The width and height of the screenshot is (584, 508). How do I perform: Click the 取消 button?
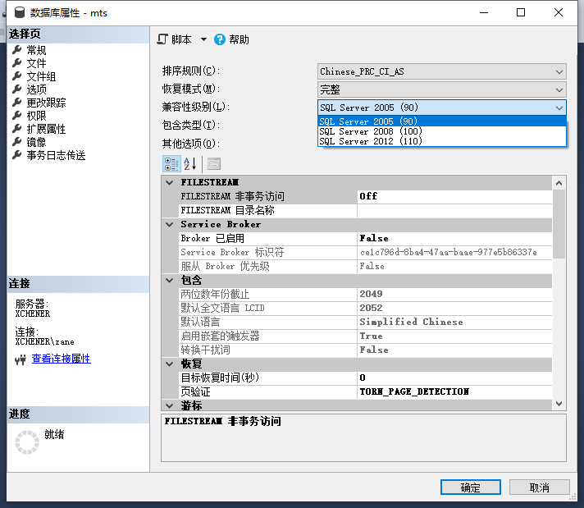point(540,487)
